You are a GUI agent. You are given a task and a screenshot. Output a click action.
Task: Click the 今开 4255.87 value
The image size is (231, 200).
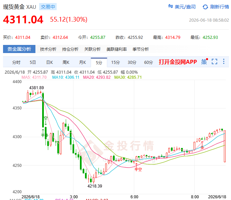98,37
